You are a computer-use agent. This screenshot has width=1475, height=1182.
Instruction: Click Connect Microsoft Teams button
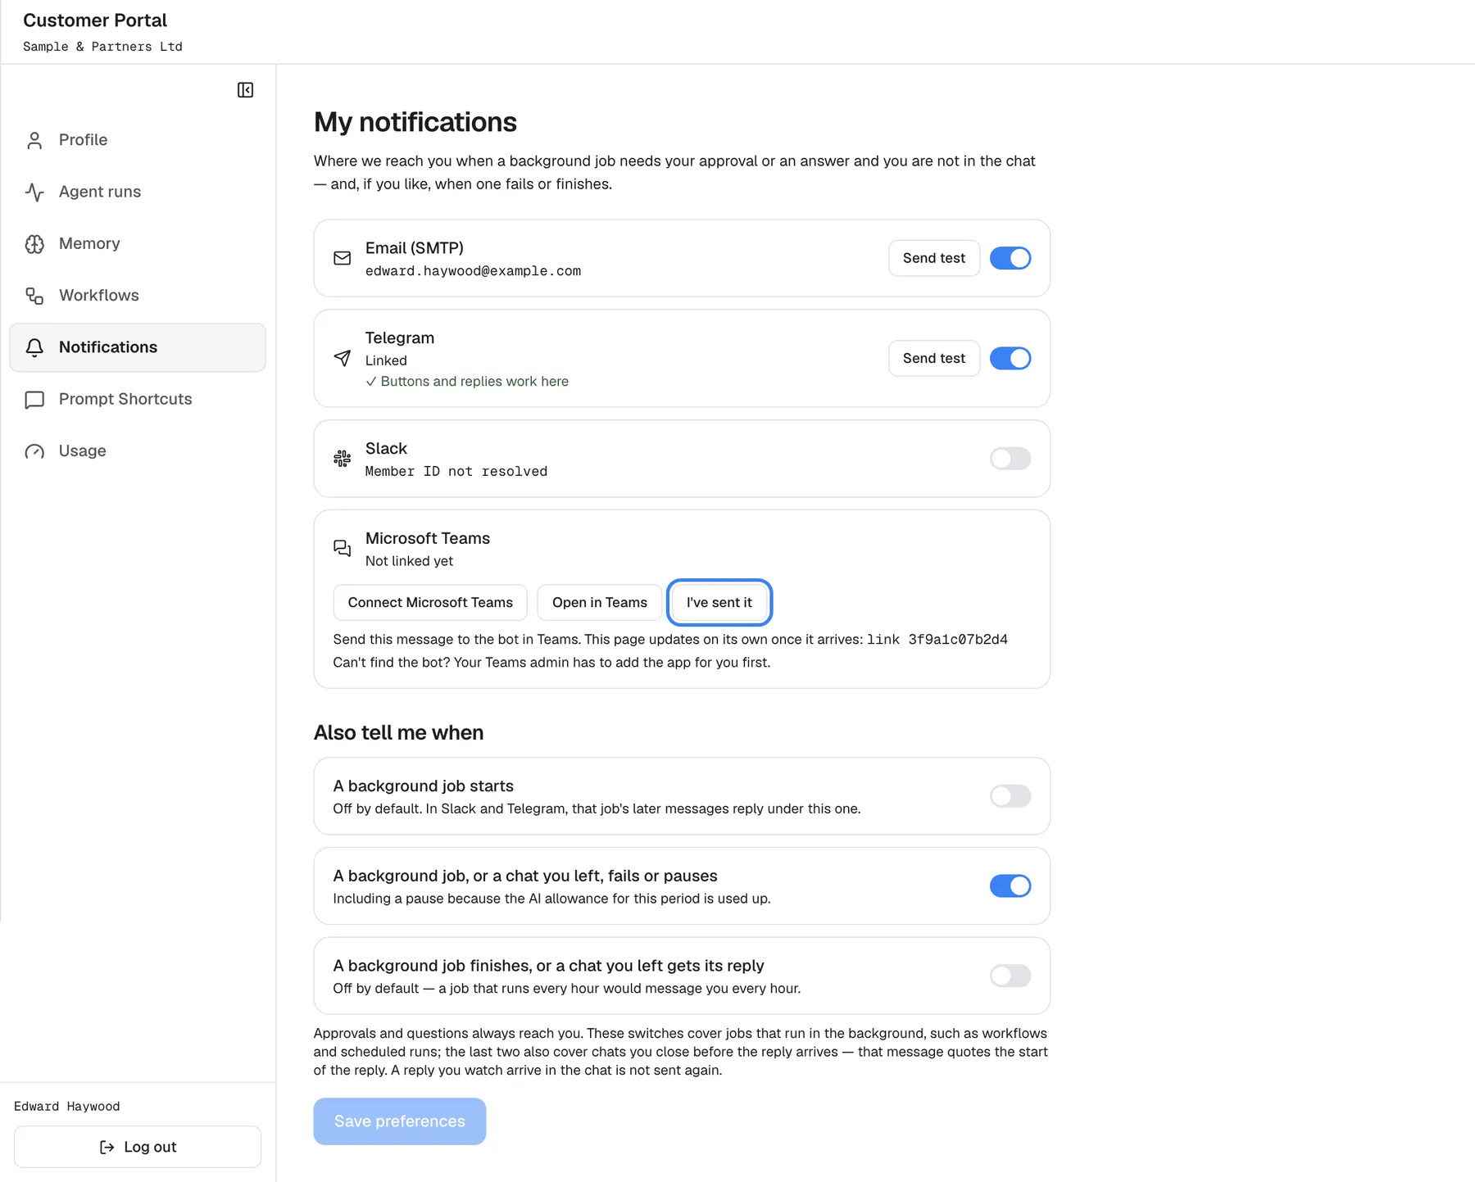point(430,602)
